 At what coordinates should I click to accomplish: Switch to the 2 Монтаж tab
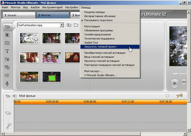(53, 15)
